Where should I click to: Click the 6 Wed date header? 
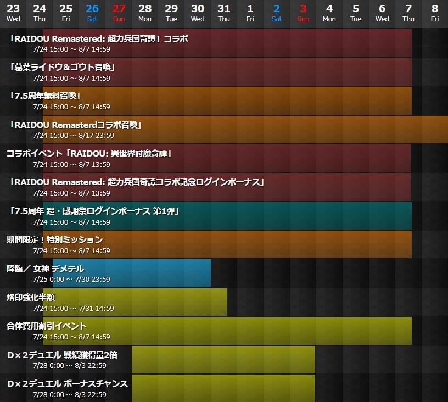point(382,14)
